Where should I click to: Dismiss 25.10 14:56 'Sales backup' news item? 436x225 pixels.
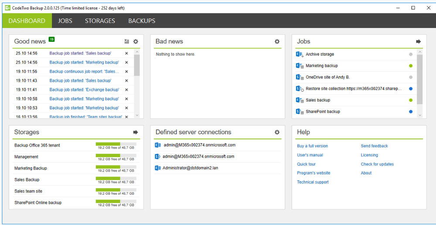tap(126, 53)
